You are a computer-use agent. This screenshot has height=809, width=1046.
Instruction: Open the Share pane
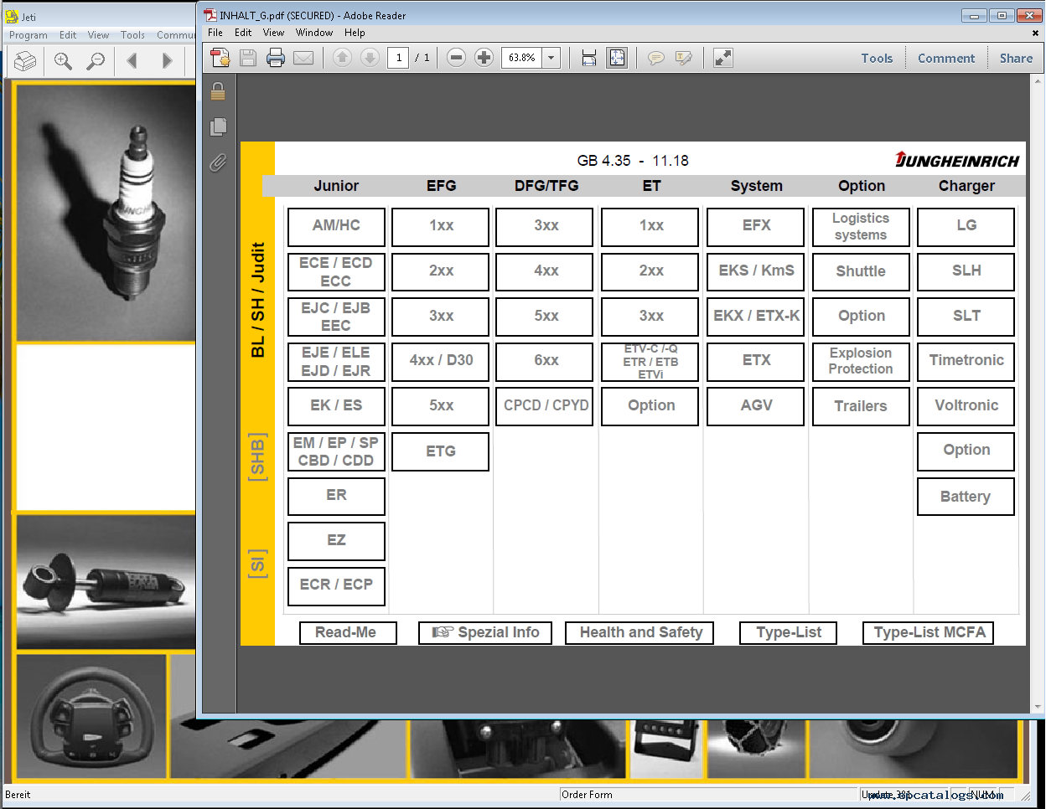tap(1016, 58)
